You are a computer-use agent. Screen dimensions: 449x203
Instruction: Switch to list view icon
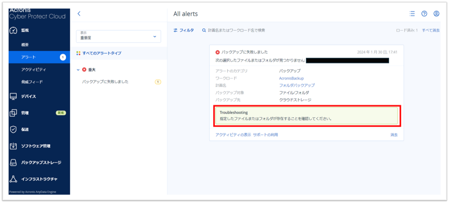(x=412, y=14)
